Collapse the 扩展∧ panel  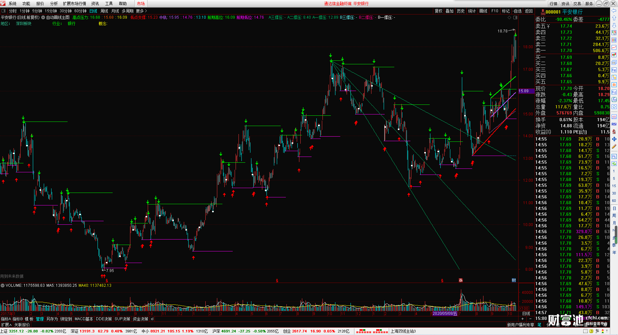click(6, 325)
